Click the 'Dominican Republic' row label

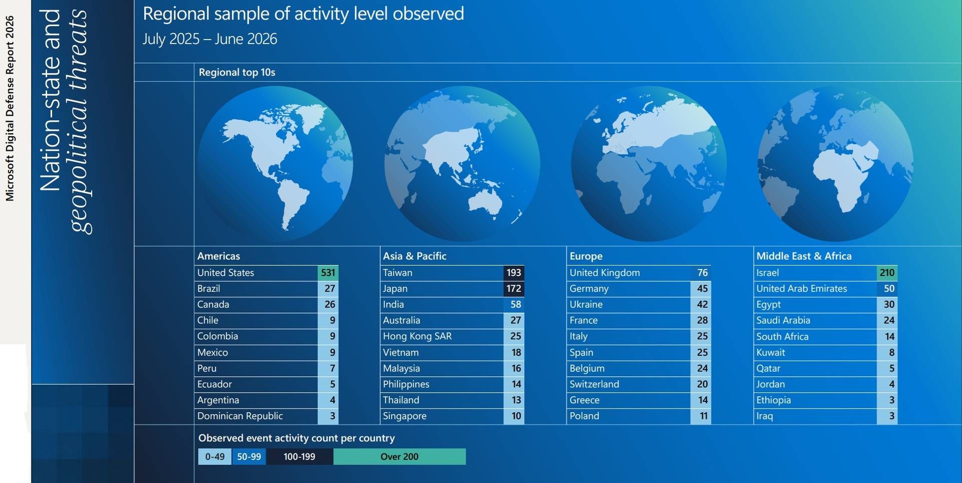pyautogui.click(x=240, y=416)
